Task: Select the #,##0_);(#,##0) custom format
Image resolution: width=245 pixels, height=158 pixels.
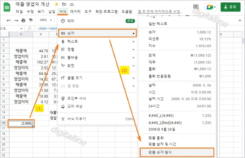Action: (x=177, y=116)
